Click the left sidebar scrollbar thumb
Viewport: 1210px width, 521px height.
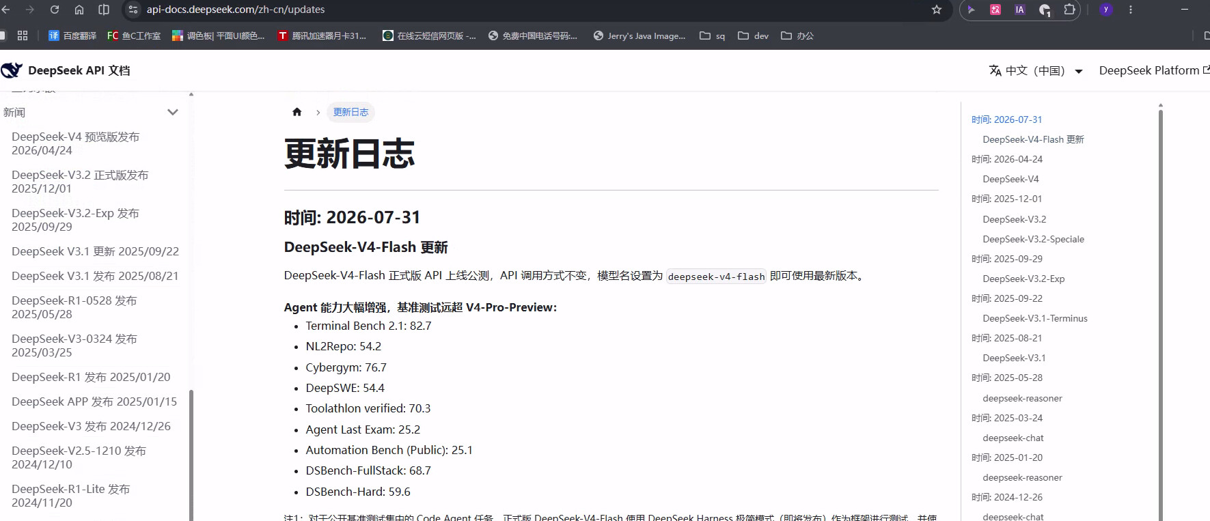coord(191,455)
